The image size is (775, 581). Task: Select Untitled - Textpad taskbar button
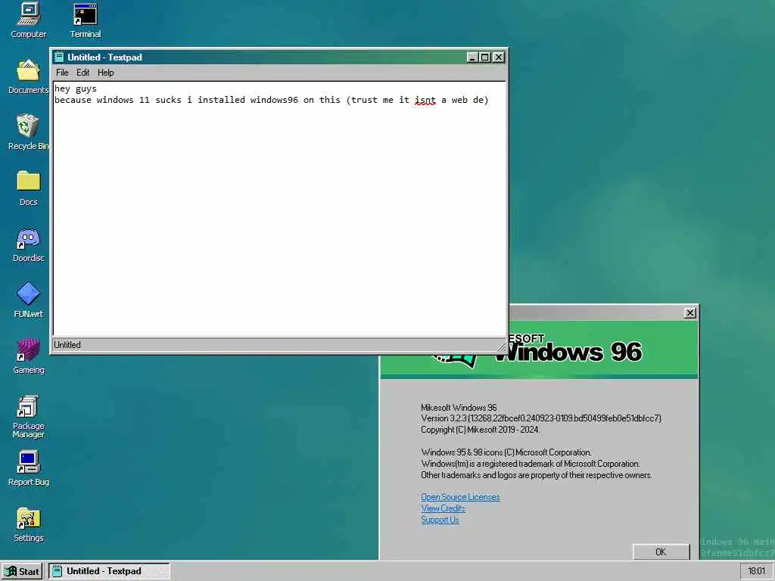(x=109, y=571)
